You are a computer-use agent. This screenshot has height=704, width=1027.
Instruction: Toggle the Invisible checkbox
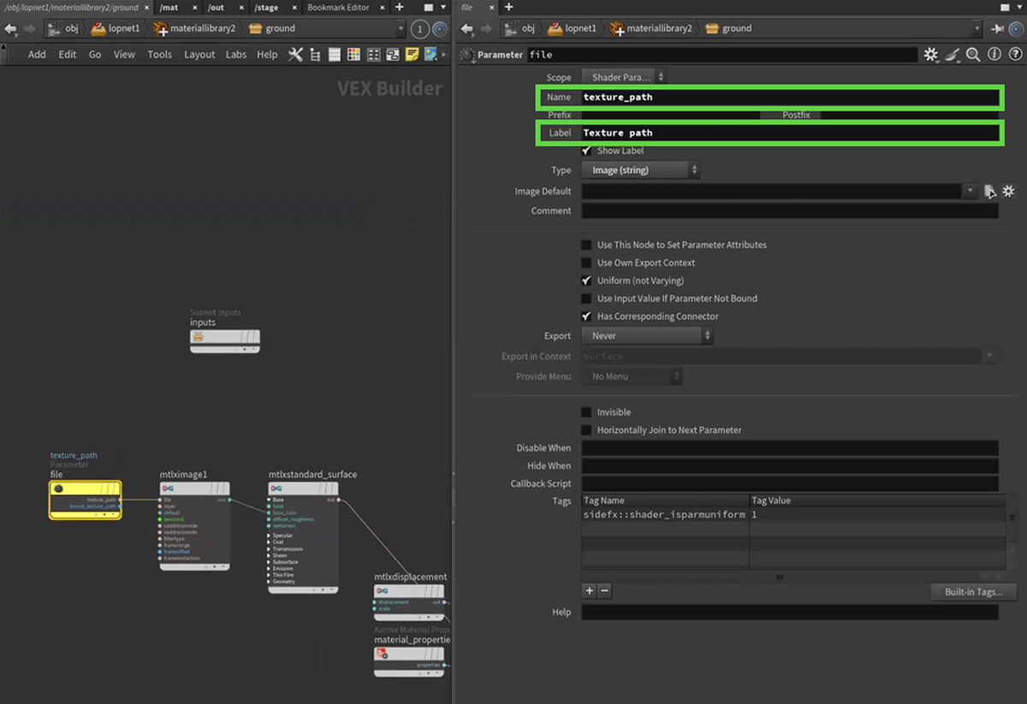(586, 412)
